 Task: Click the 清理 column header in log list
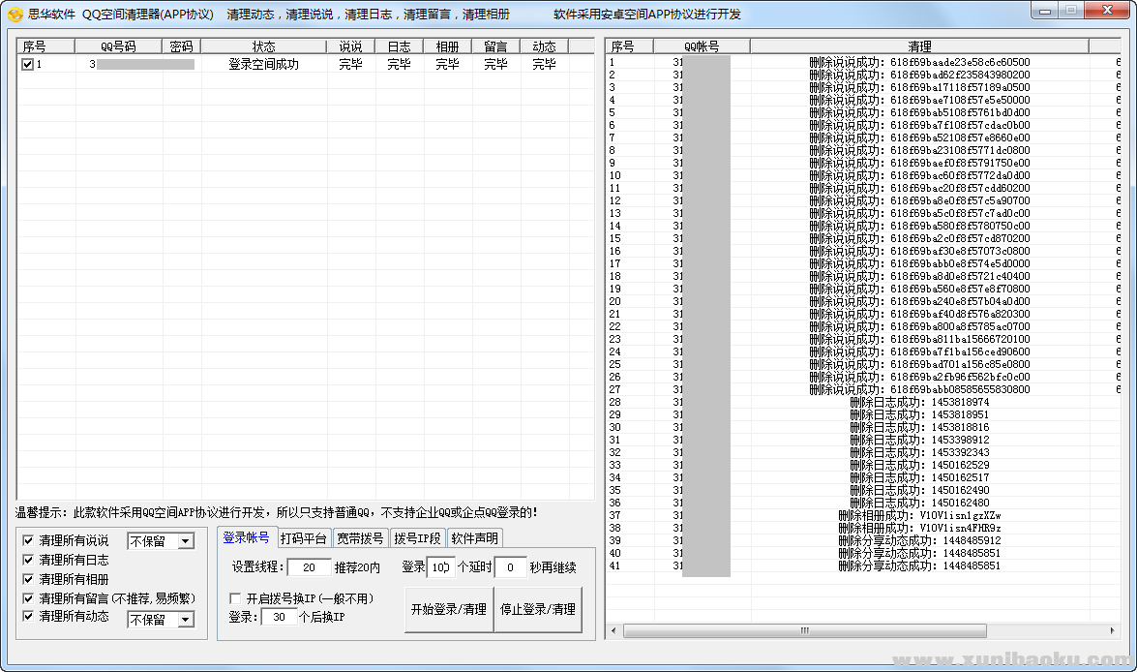point(919,46)
